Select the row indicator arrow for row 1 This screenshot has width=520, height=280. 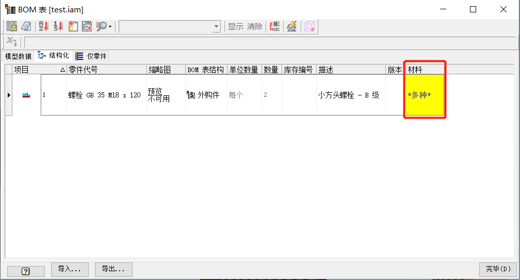point(9,95)
